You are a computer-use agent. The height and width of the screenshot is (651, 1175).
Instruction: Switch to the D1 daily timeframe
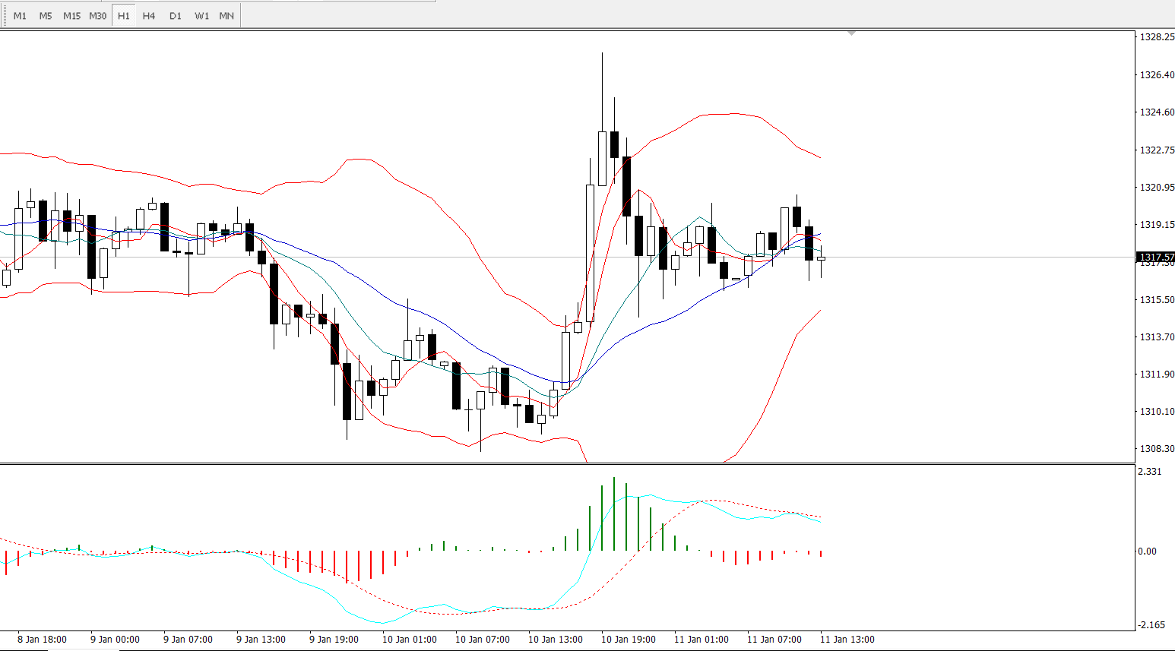click(x=176, y=16)
